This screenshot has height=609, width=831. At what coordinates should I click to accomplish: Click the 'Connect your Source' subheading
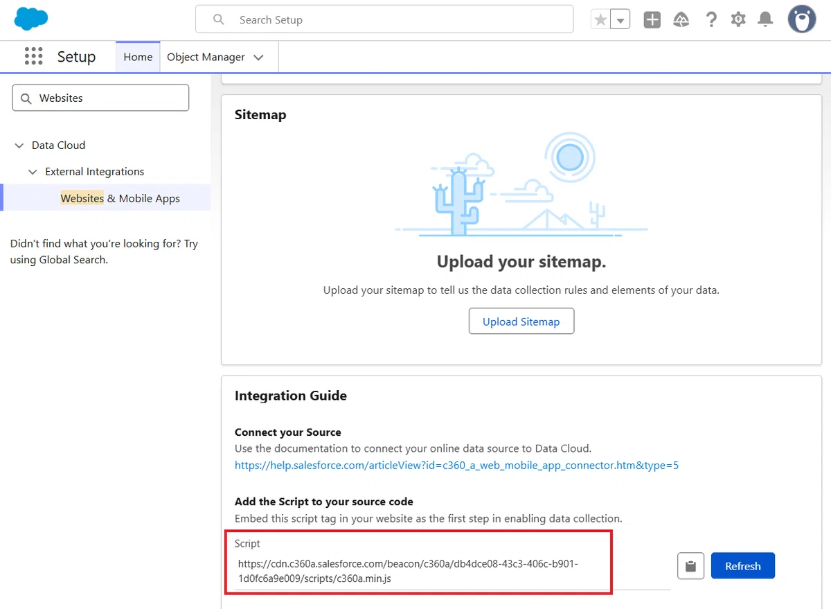(x=288, y=432)
